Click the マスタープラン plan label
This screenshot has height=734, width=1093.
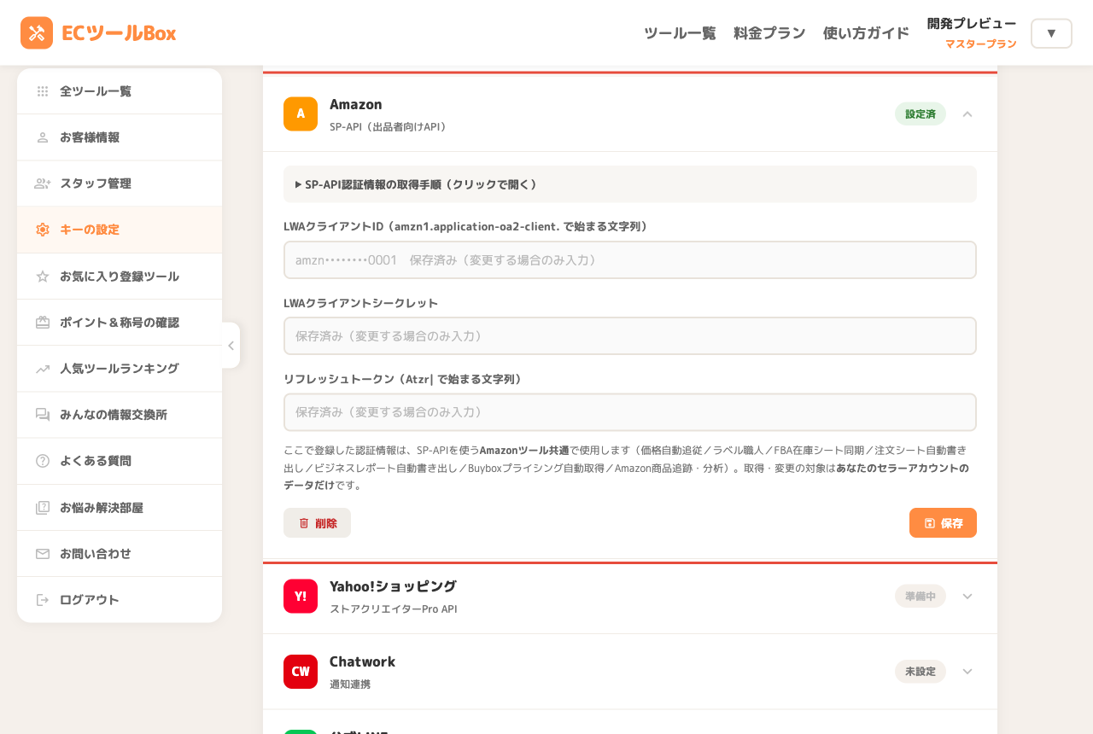coord(981,44)
